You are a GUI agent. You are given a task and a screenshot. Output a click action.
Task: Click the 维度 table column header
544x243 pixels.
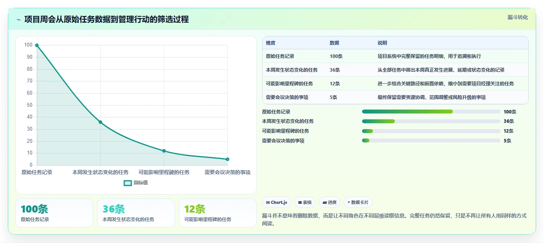tap(270, 43)
